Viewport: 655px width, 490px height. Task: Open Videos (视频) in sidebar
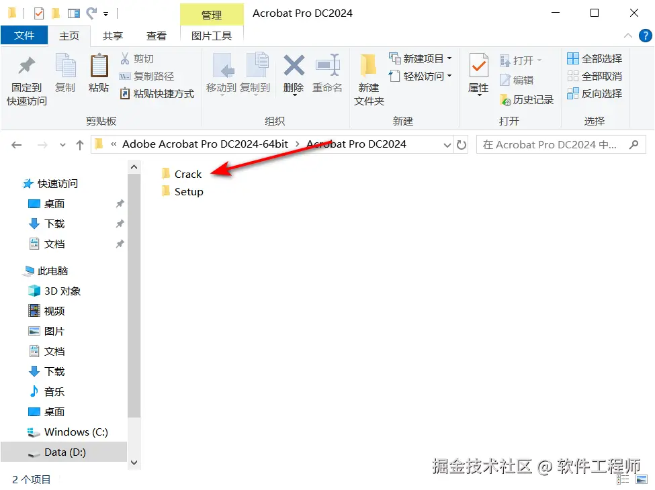[46, 311]
